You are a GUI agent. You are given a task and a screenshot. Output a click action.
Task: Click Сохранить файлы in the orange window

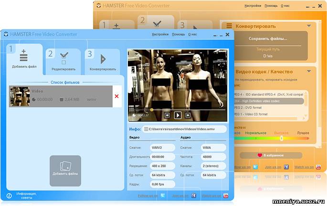point(268,39)
